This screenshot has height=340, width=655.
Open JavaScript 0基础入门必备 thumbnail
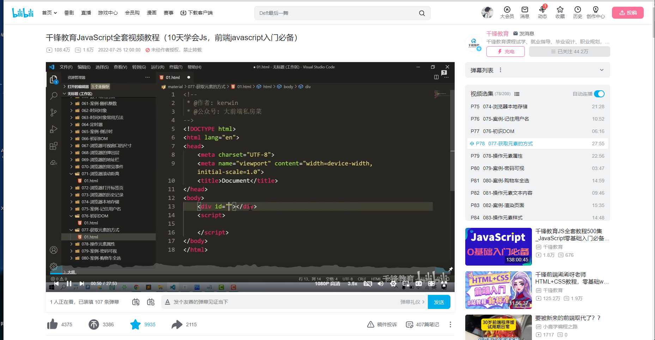(498, 247)
